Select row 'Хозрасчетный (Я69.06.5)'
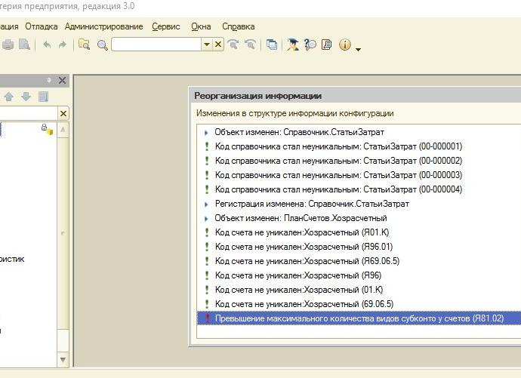Viewport: 521px width, 378px height. tap(359, 261)
